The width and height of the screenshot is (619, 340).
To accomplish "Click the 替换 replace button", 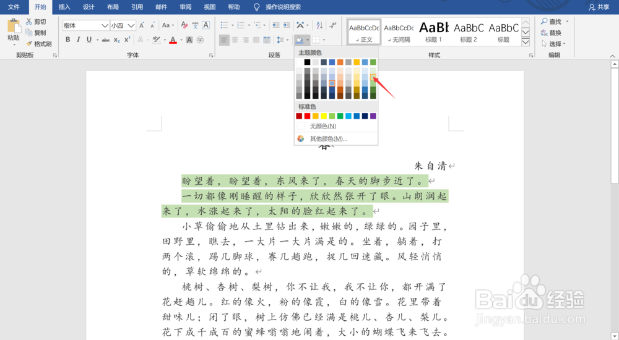I will click(x=552, y=33).
